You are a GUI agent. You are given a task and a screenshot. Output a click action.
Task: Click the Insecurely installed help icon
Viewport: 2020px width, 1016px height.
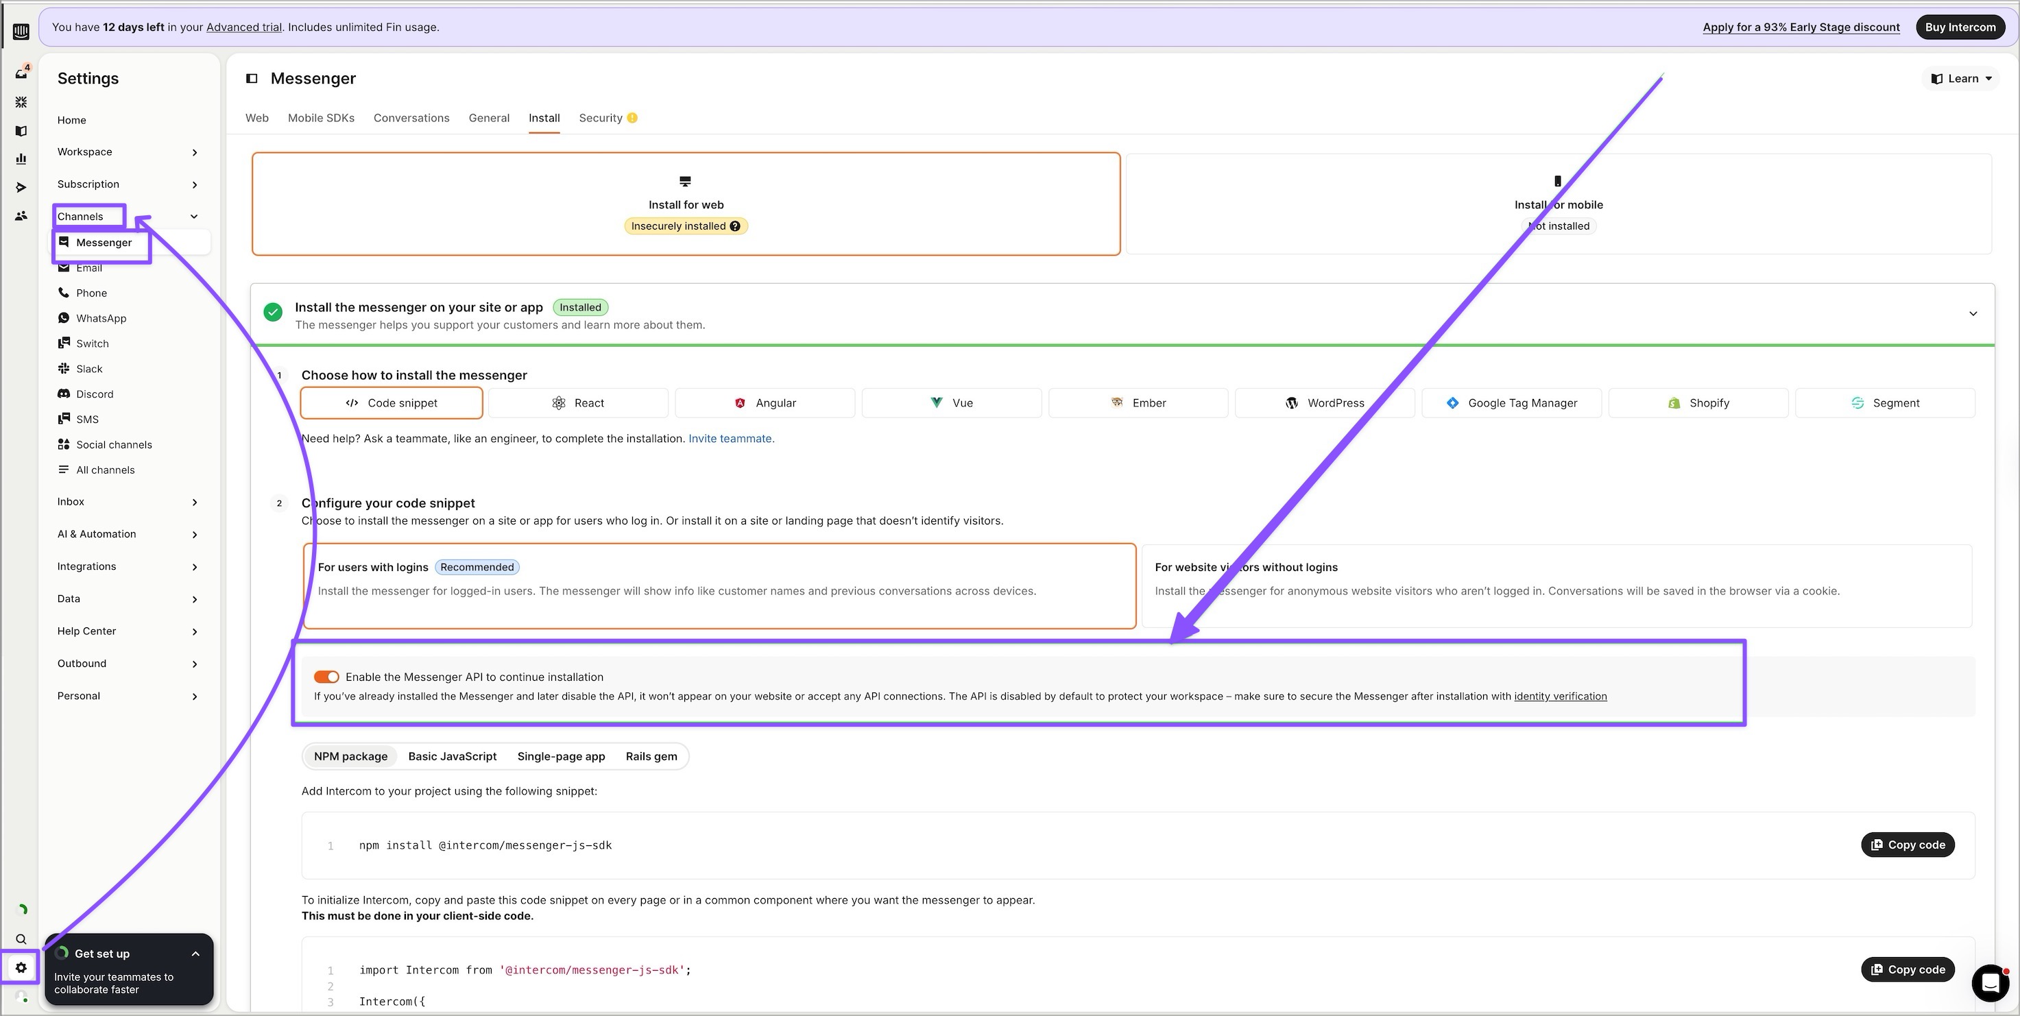(x=735, y=226)
